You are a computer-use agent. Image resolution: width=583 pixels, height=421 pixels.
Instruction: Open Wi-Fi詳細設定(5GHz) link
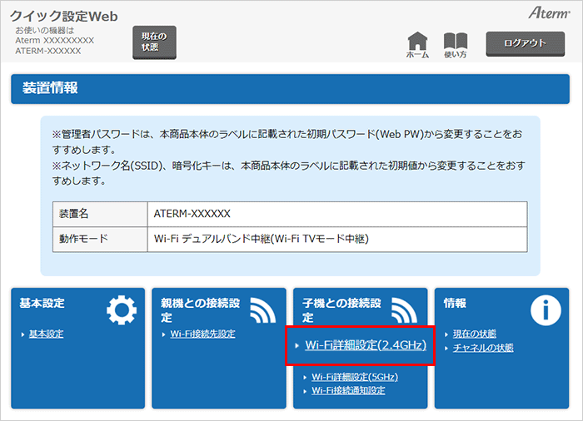point(355,377)
